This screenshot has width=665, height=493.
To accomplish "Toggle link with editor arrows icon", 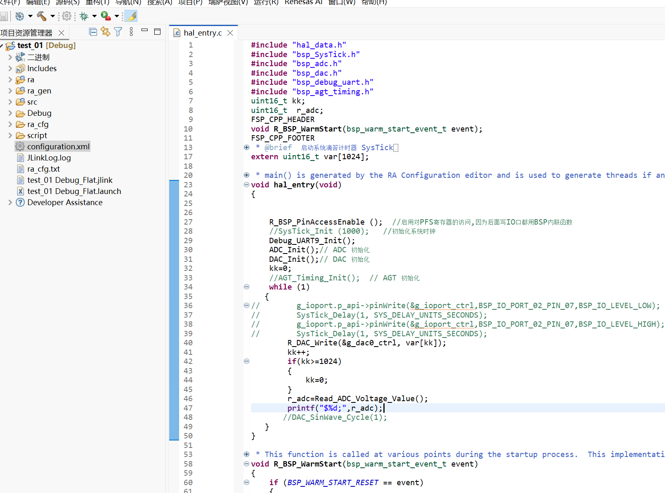I will tap(105, 32).
